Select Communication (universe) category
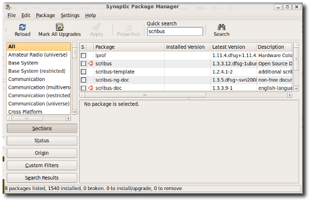This screenshot has height=202, width=311. point(39,104)
